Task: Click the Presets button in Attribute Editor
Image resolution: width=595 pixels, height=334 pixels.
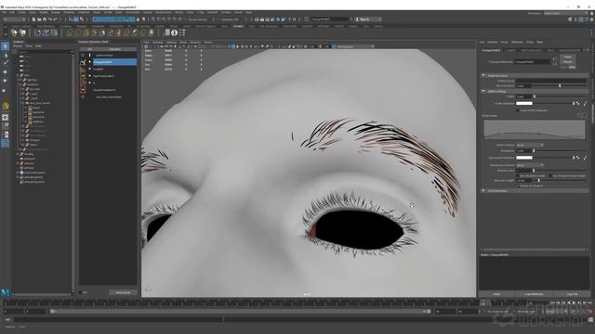Action: tap(568, 62)
